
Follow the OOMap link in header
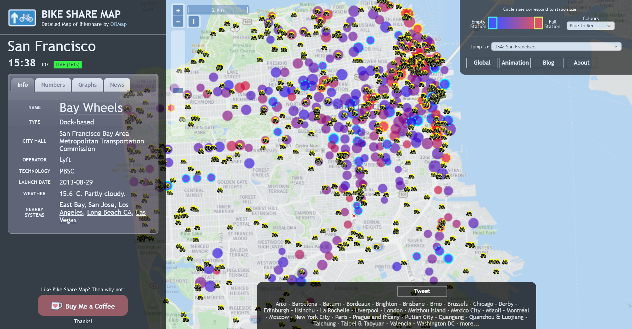pyautogui.click(x=118, y=24)
